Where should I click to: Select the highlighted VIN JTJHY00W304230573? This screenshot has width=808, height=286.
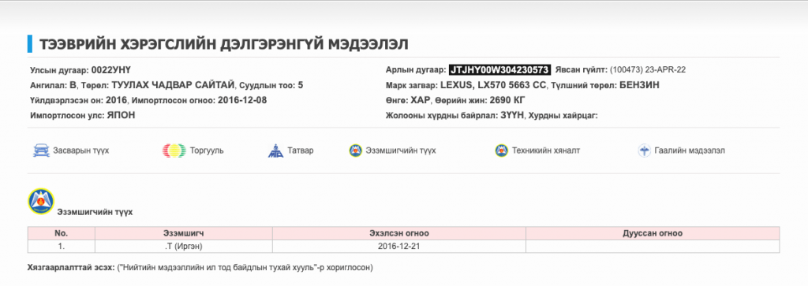[499, 70]
